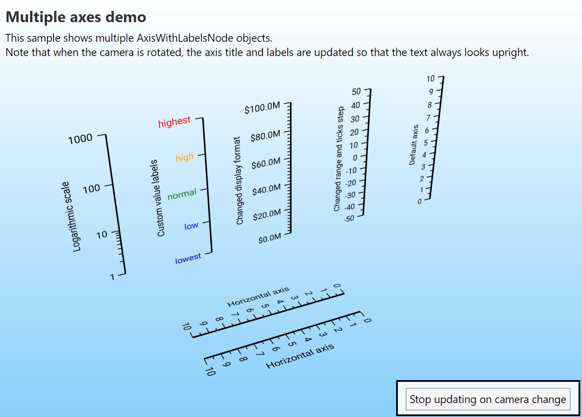Screen dimensions: 582x417
Task: Click the red highest label
Action: (x=174, y=122)
